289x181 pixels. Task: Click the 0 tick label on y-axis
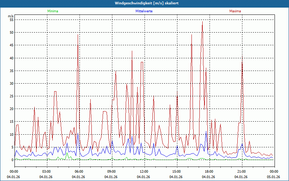click(12, 160)
